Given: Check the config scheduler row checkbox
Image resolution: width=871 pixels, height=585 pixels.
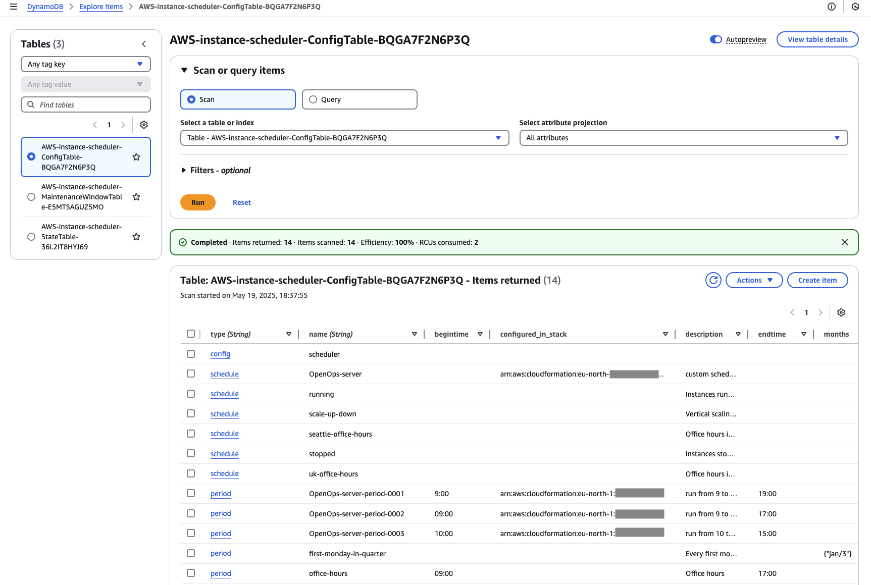Looking at the screenshot, I should click(191, 354).
